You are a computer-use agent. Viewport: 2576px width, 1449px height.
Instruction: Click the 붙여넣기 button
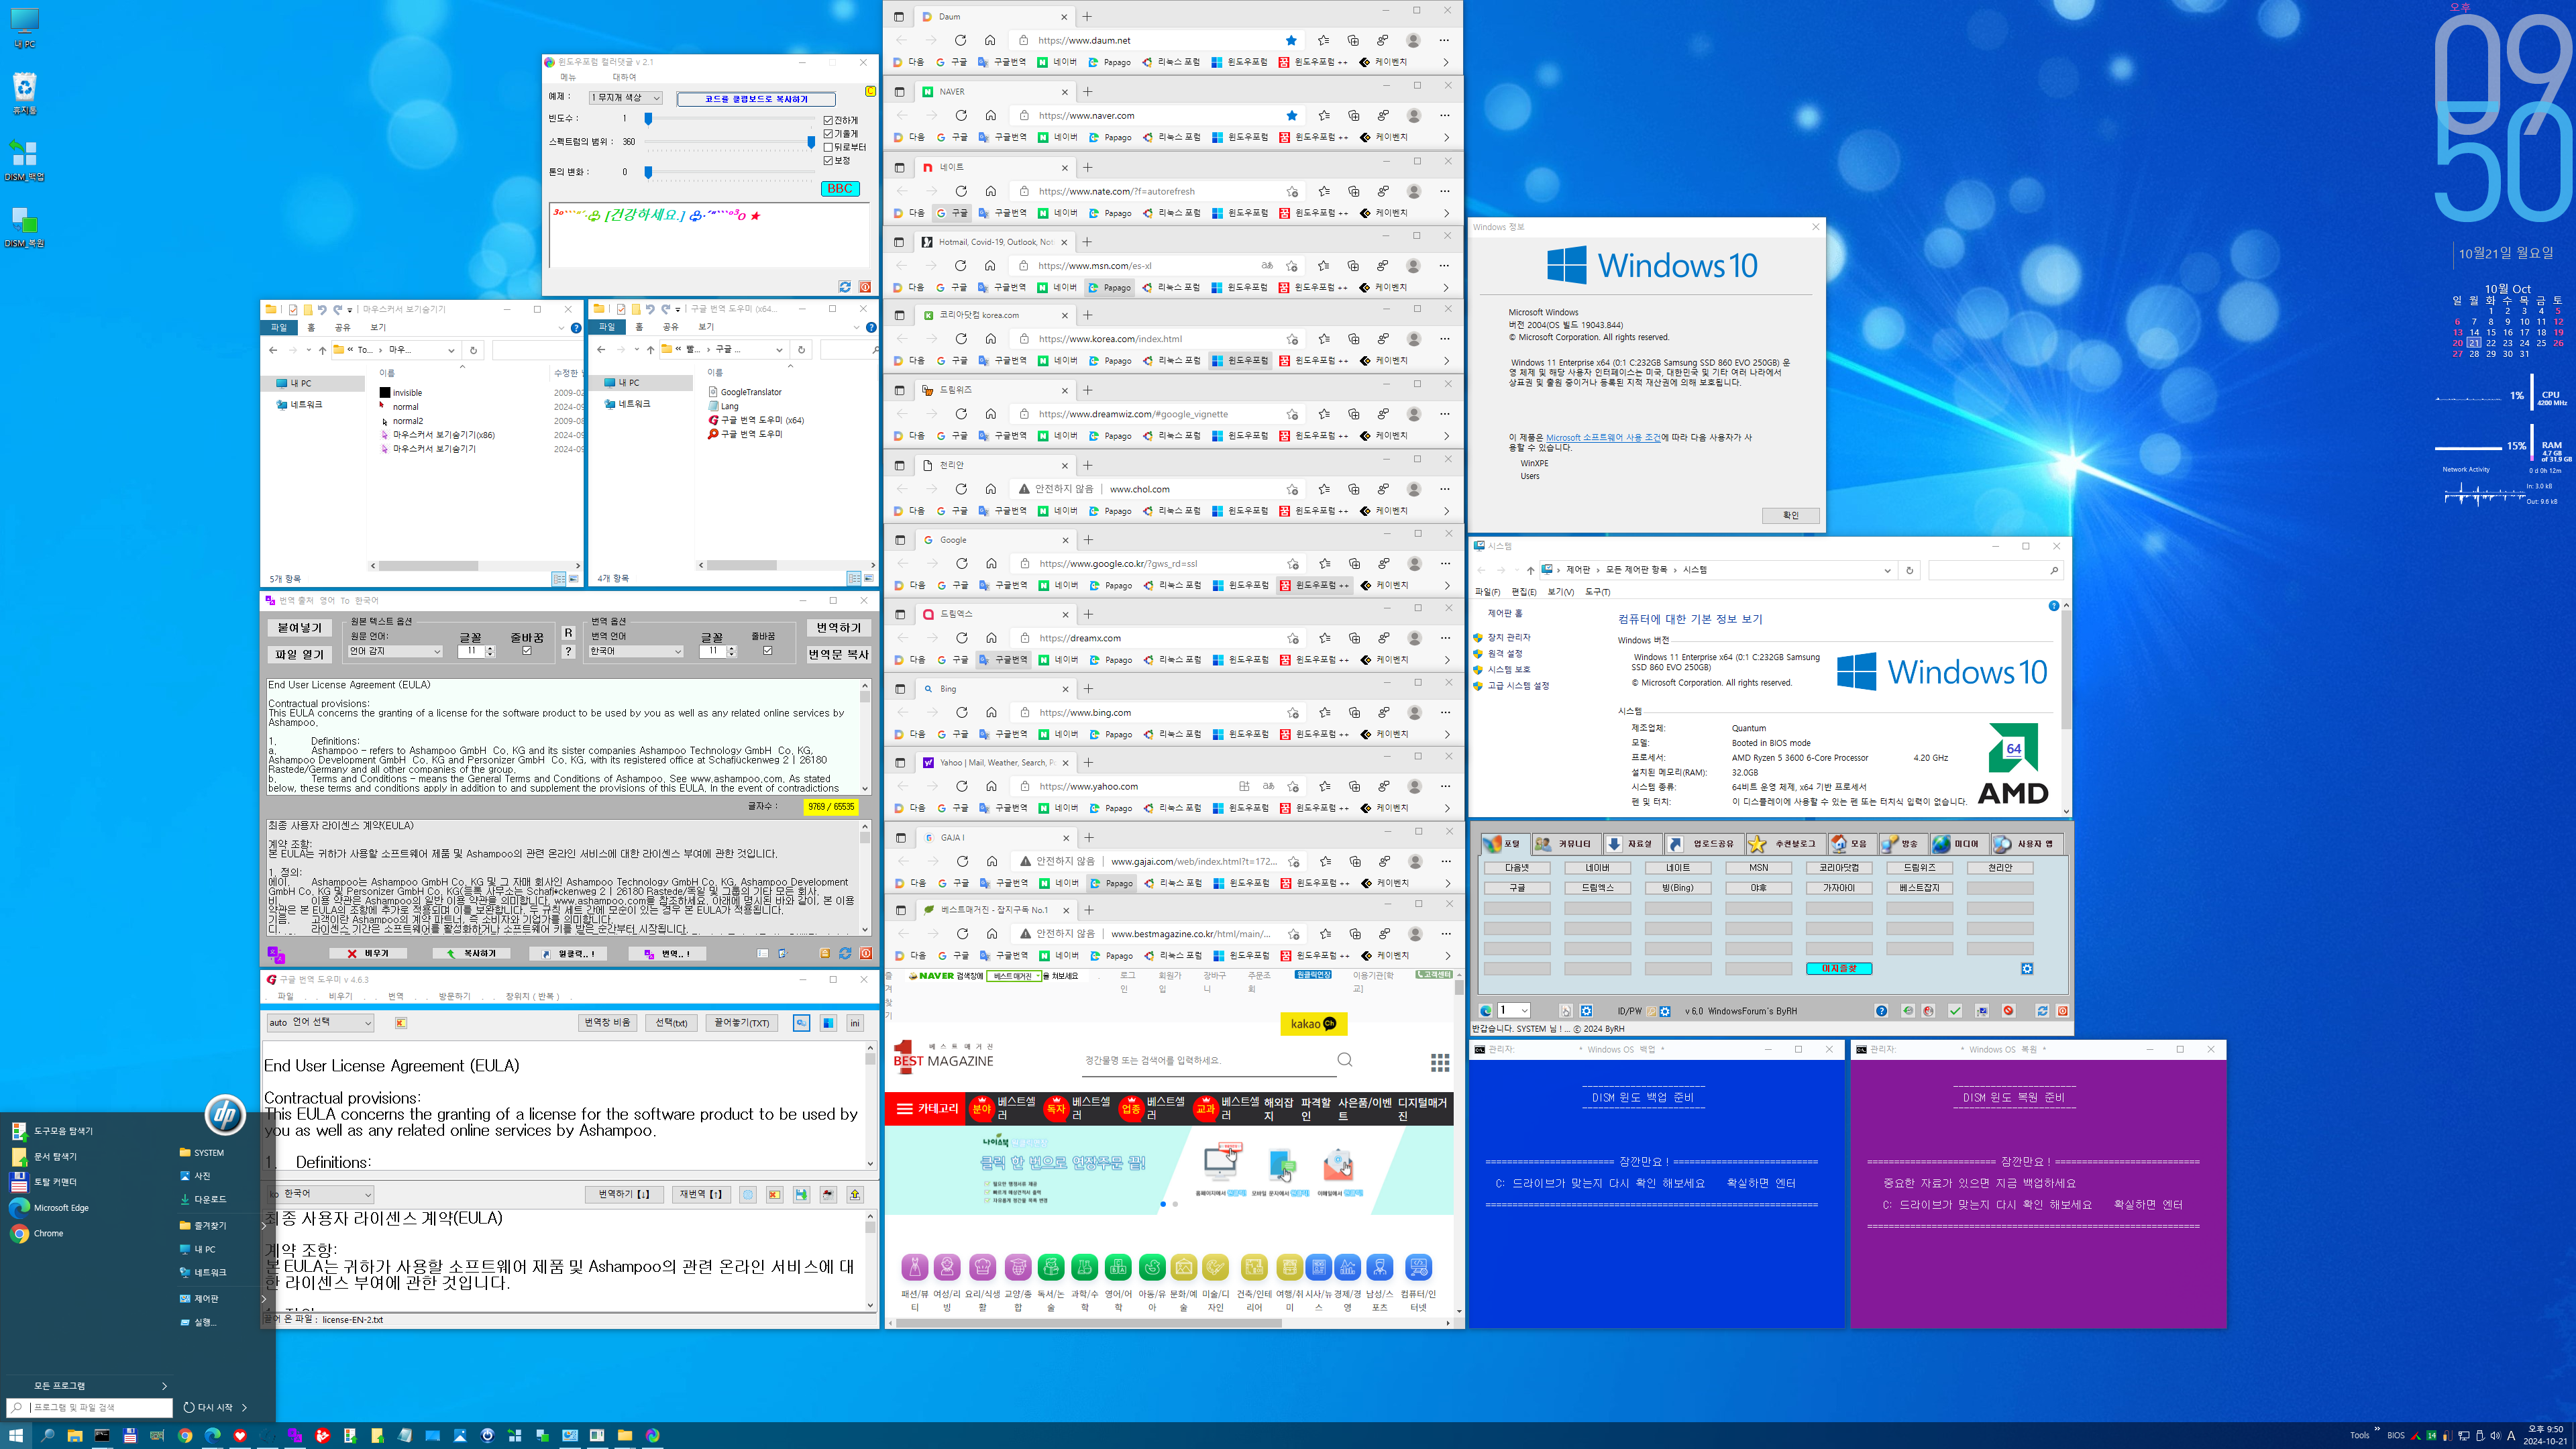299,628
